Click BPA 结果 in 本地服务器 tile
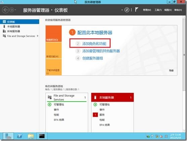187x141 pixels. [x=105, y=125]
